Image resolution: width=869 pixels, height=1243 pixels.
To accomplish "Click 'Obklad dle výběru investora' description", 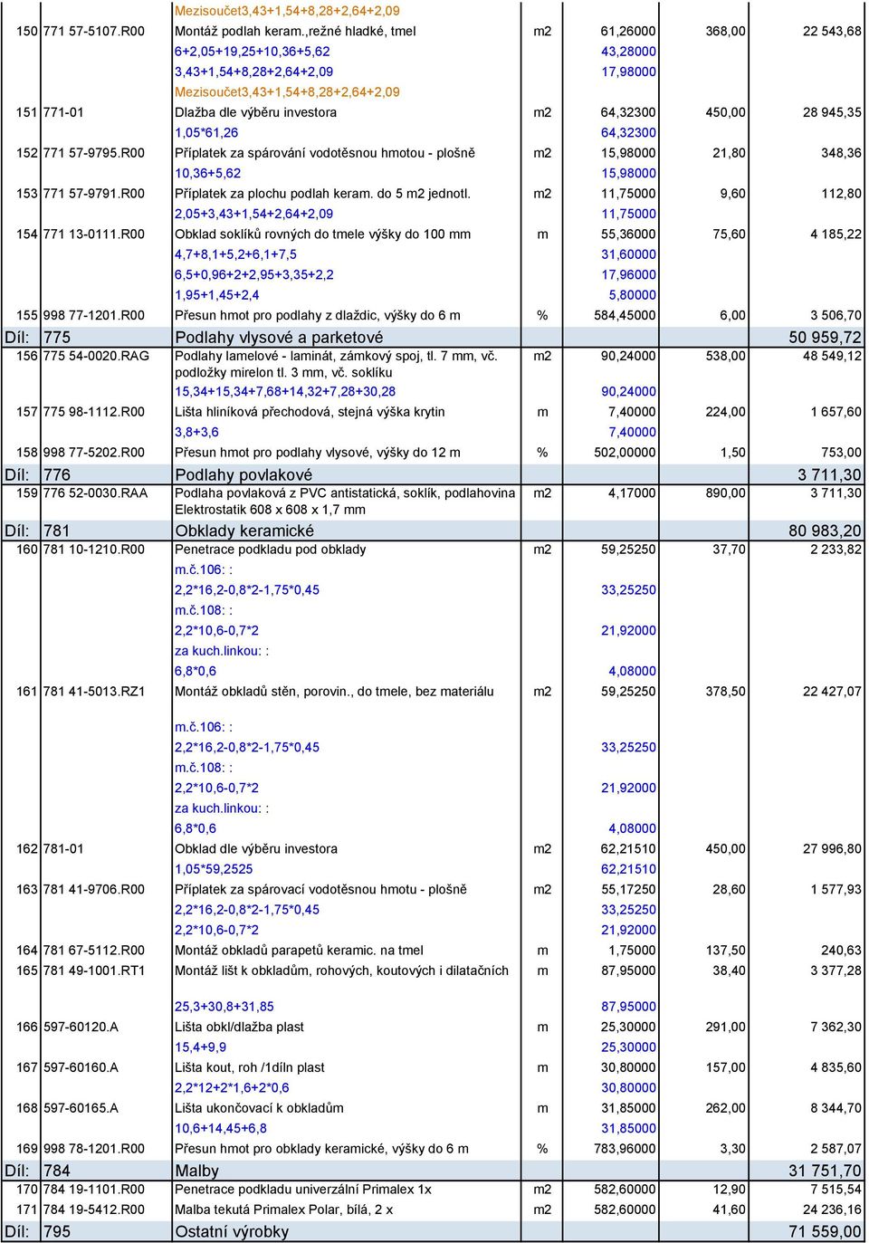I will [x=256, y=849].
